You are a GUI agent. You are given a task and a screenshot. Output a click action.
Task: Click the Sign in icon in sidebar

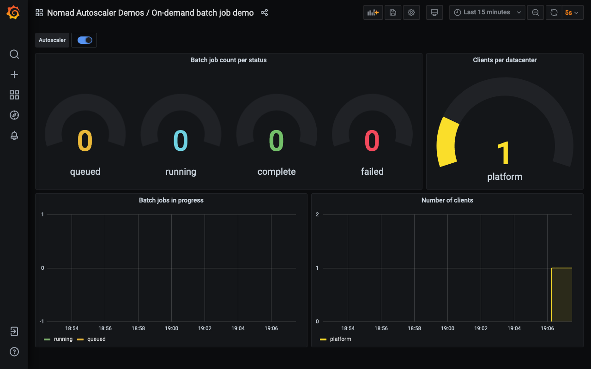click(x=14, y=332)
